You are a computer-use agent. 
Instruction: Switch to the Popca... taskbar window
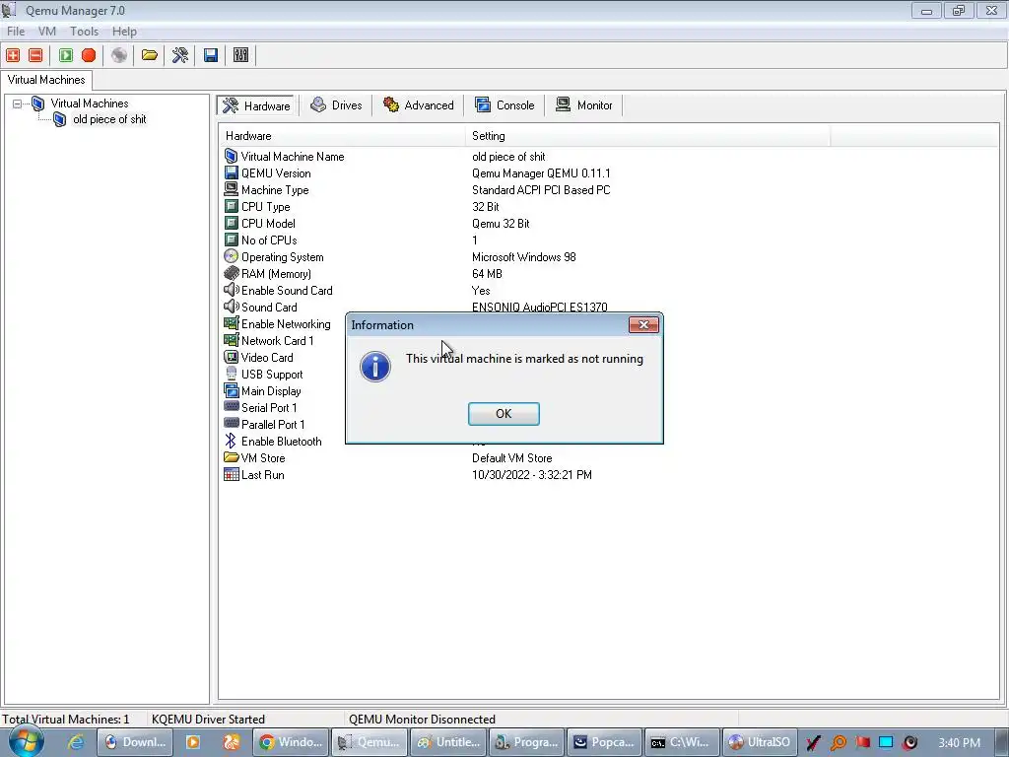click(x=604, y=742)
